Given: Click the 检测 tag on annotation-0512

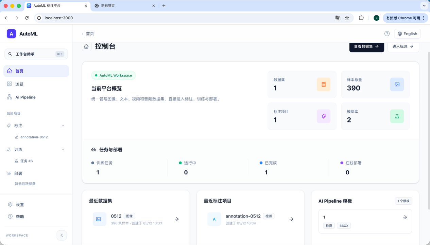Looking at the screenshot, I should (269, 216).
